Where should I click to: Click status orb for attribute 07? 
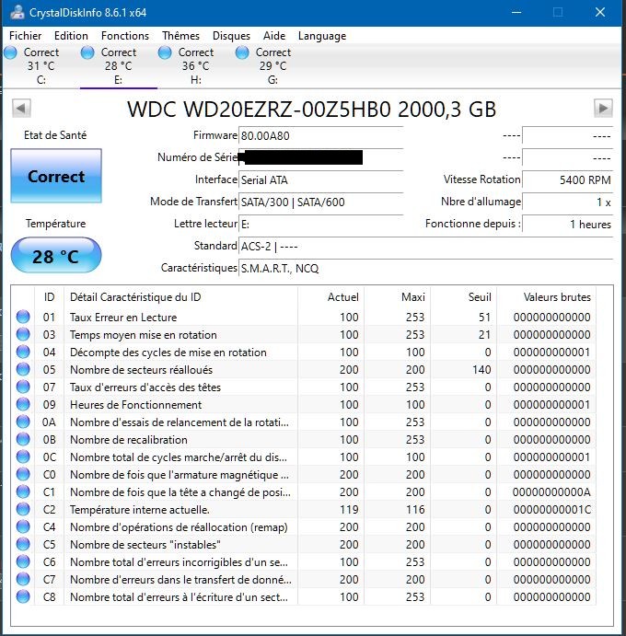[x=23, y=387]
